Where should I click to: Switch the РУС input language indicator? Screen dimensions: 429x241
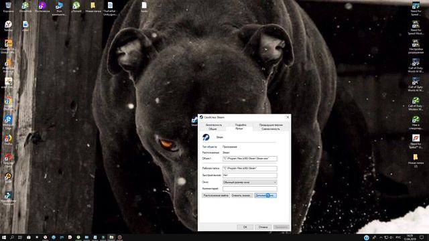point(399,238)
